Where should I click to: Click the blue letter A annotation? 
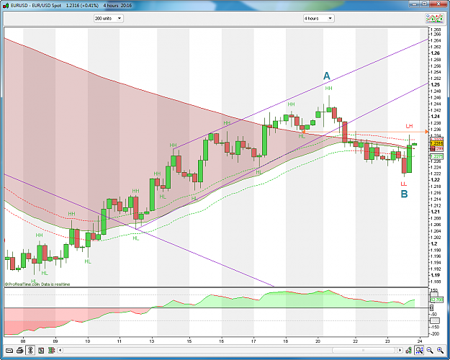[327, 76]
